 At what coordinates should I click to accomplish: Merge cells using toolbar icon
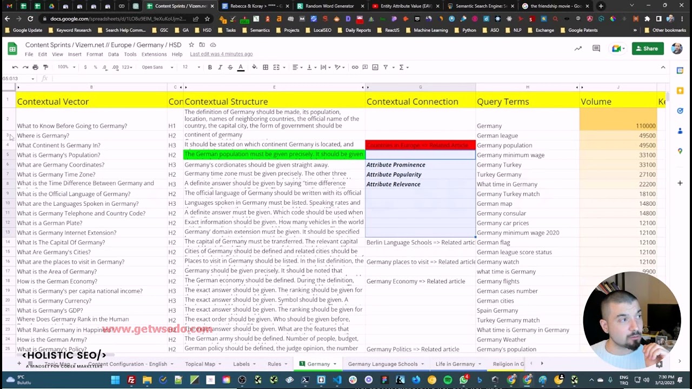(276, 67)
